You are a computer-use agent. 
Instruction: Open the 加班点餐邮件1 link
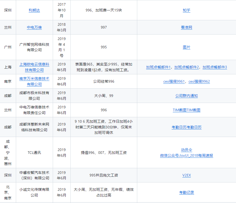[158, 67]
